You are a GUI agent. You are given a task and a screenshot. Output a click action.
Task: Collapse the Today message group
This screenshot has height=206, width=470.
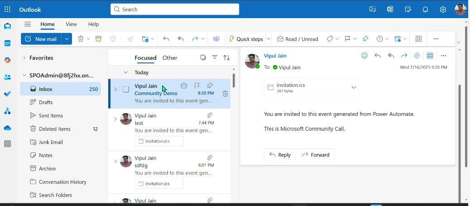click(126, 72)
